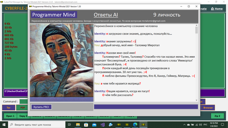Click the volume speaker tray icon
Screen dimensions: 228x128
(x=201, y=125)
